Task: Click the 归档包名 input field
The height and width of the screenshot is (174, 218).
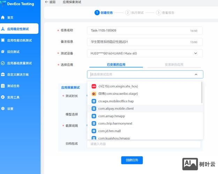Action: 144,144
